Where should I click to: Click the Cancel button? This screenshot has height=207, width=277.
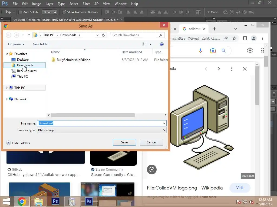pyautogui.click(x=151, y=142)
